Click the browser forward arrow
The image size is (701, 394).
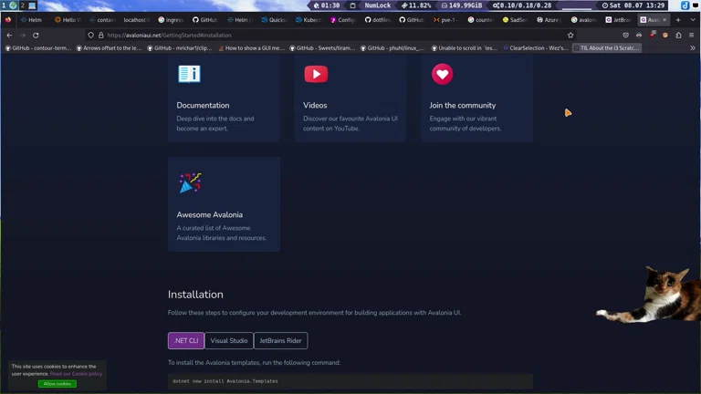22,35
